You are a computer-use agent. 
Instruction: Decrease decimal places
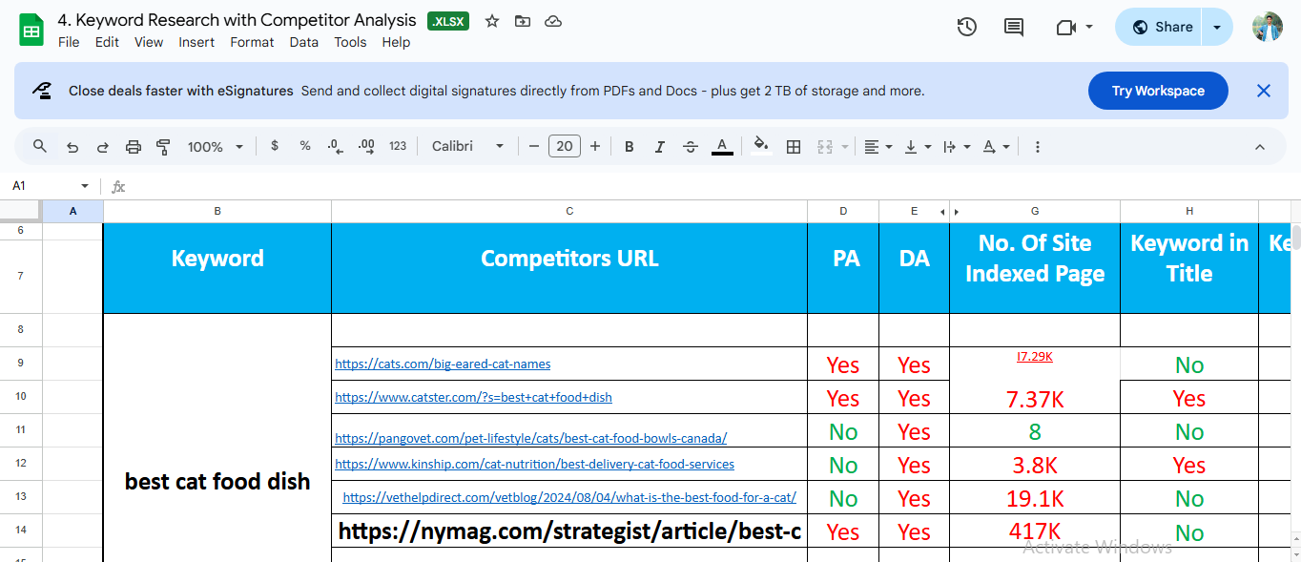click(335, 146)
